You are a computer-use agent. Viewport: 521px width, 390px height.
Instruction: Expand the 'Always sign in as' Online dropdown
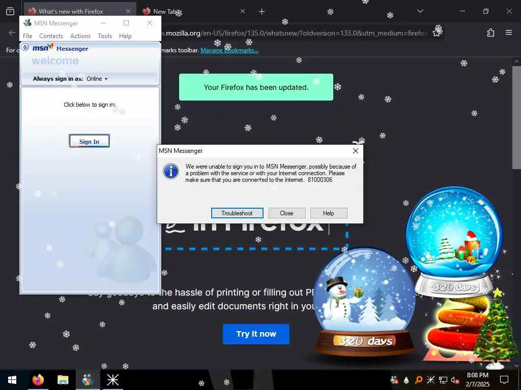pos(97,79)
